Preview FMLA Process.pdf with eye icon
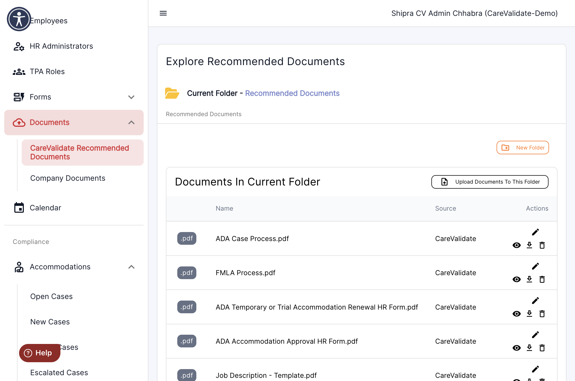The image size is (575, 381). [516, 279]
